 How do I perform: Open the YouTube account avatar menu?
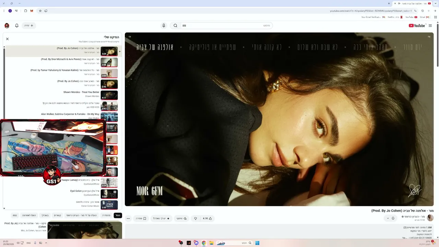pyautogui.click(x=7, y=25)
